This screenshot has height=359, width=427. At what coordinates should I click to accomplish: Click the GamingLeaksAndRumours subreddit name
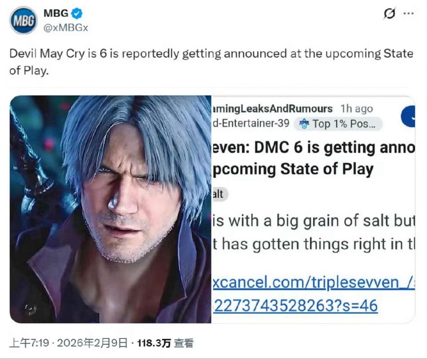[x=273, y=109]
